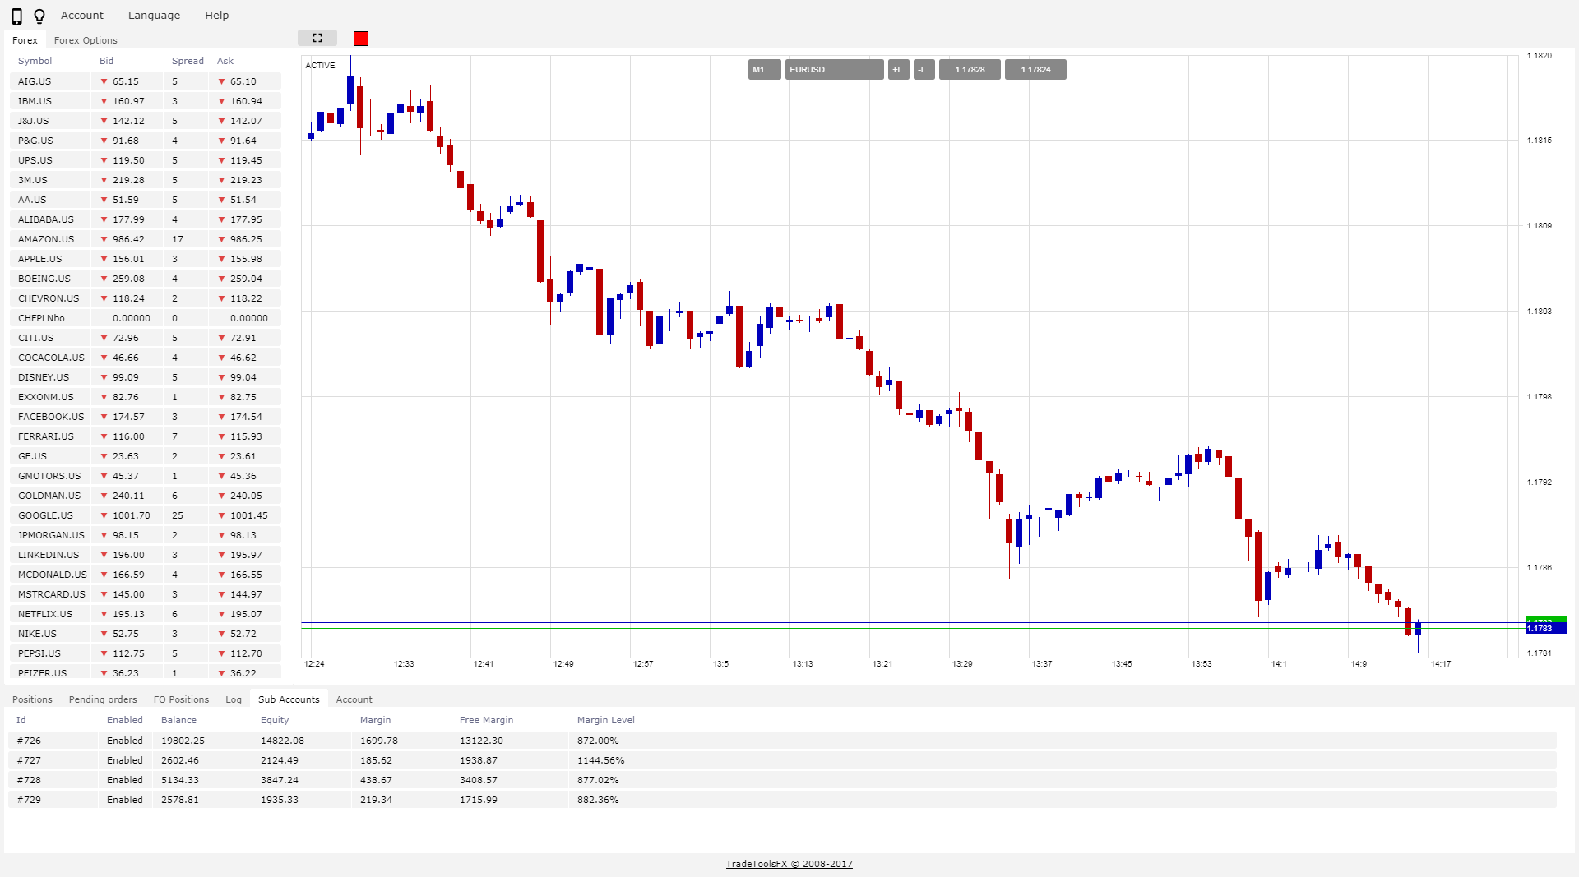
Task: Switch to the Forex Options tab
Action: tap(85, 39)
